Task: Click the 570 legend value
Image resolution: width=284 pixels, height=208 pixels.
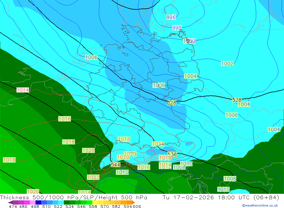Action: 104,206
